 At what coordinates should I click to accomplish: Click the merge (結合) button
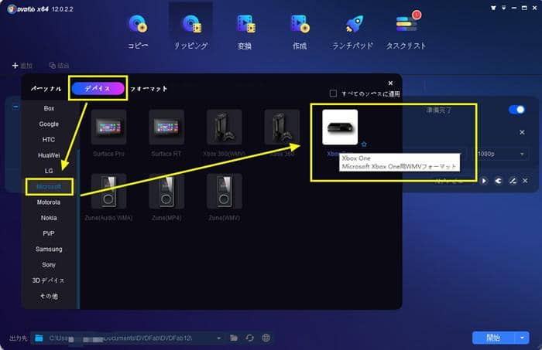click(59, 65)
